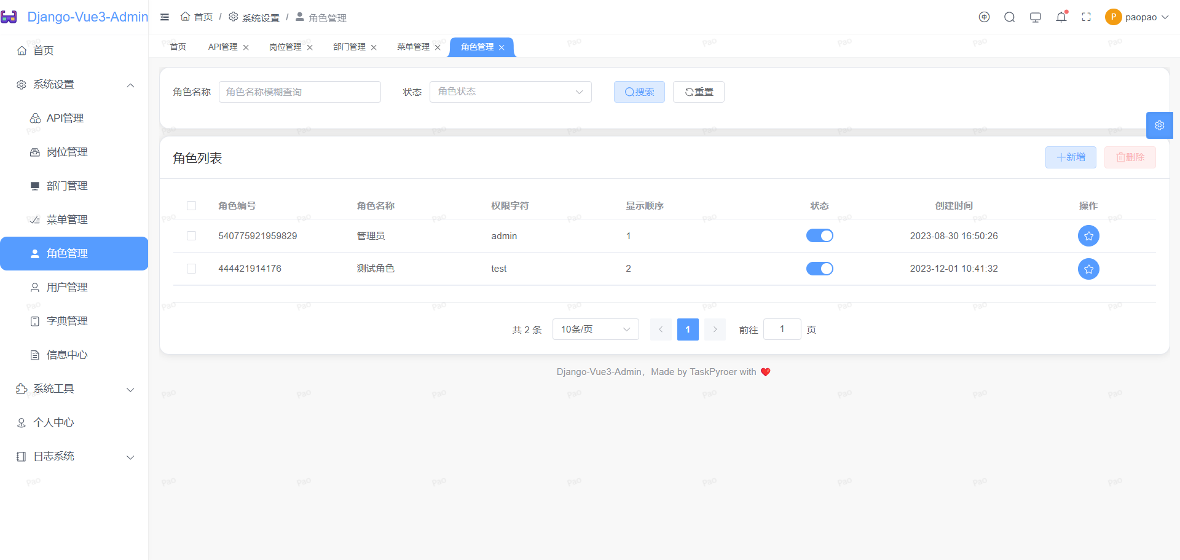The image size is (1180, 560).
Task: Select checkbox for role 444421914176
Action: 192,269
